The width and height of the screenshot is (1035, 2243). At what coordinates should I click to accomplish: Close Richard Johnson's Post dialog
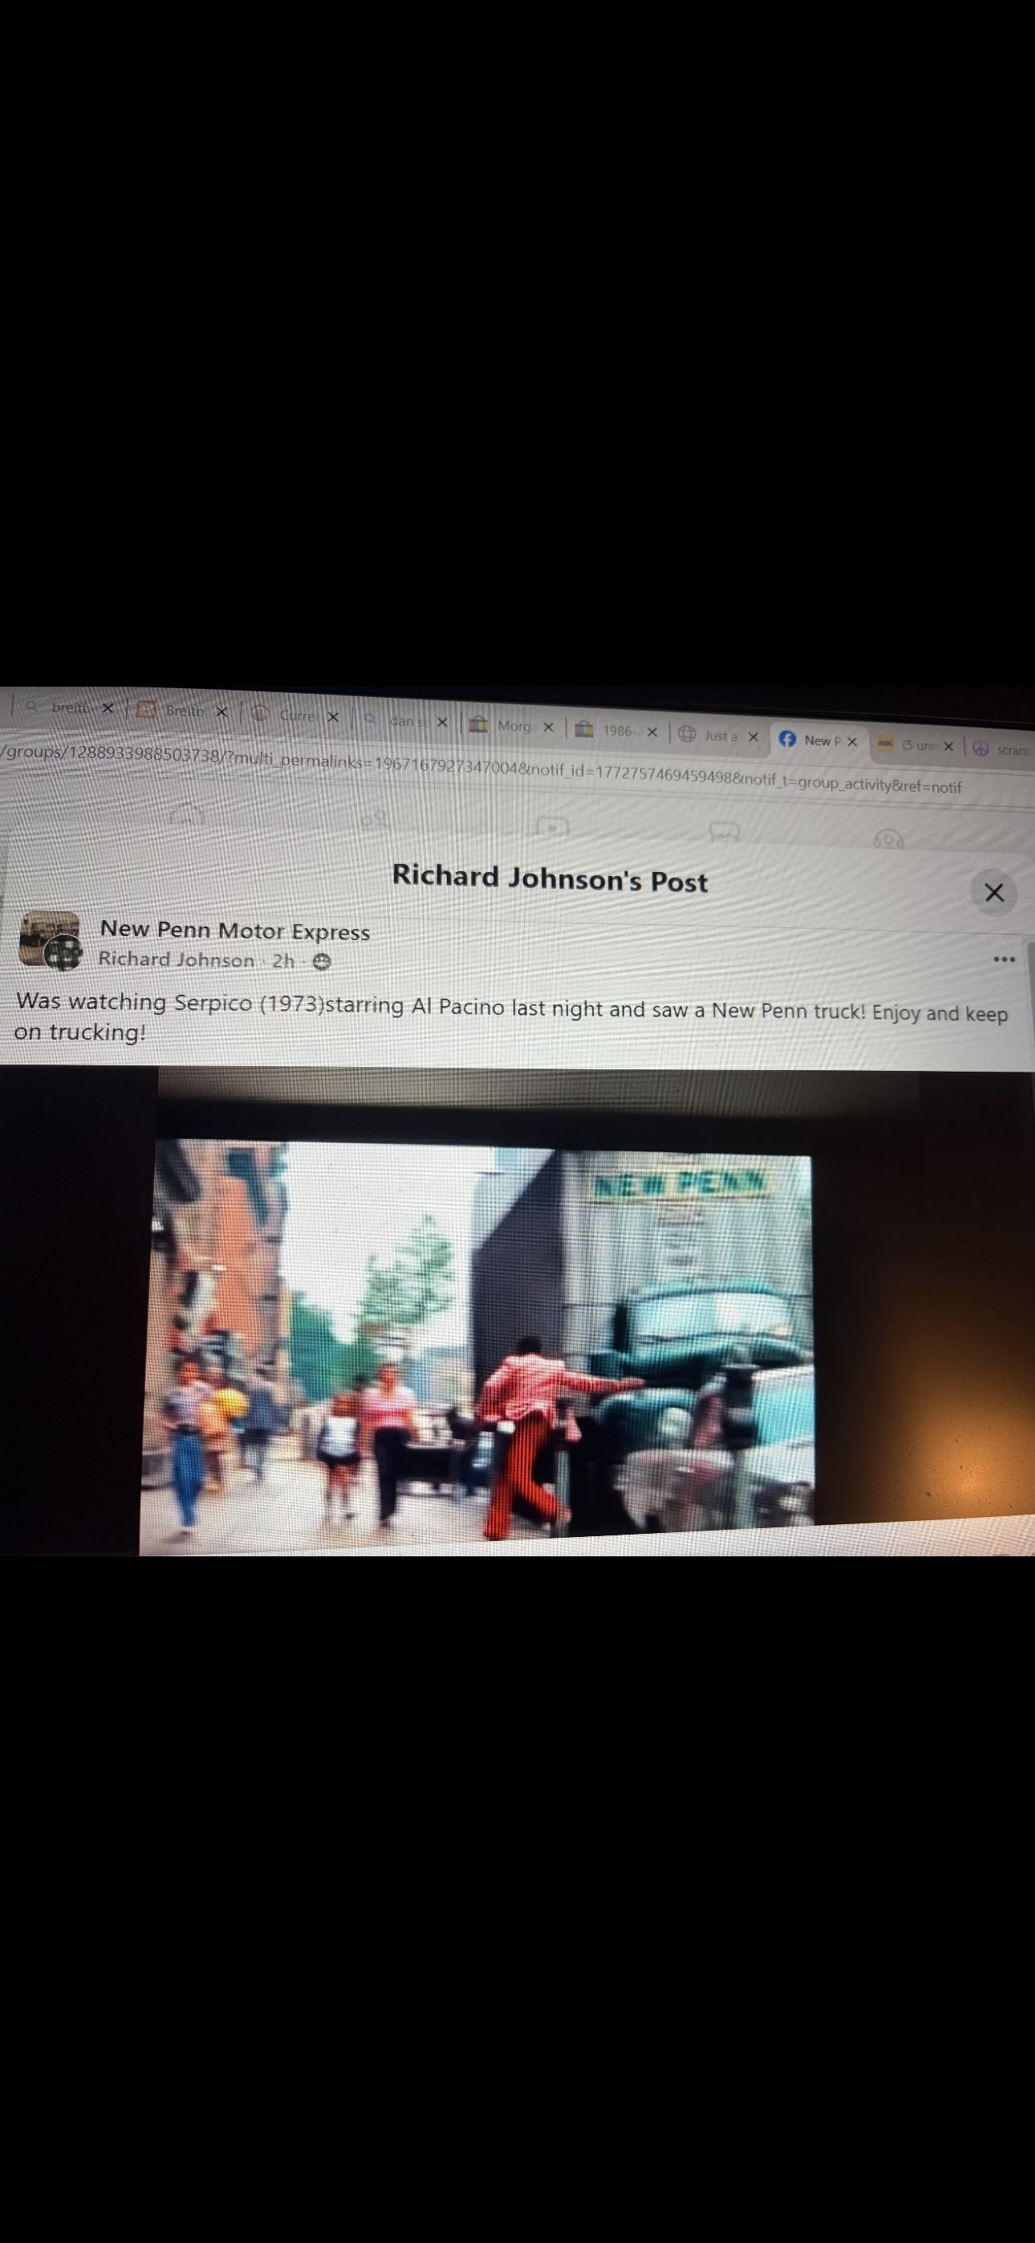993,893
